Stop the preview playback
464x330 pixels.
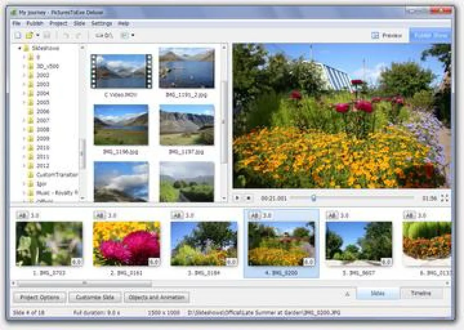(249, 198)
